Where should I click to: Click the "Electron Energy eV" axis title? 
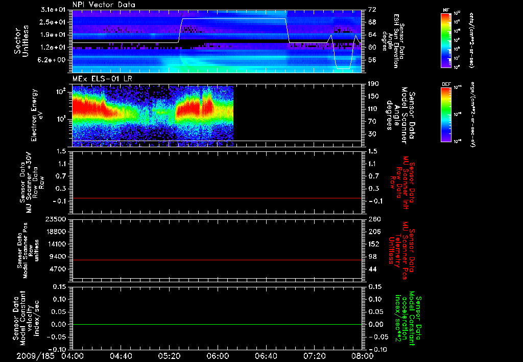click(37, 115)
